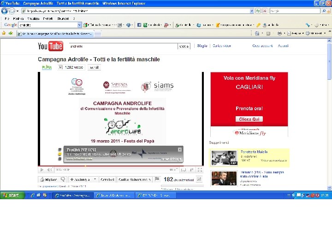This screenshot has width=332, height=249.
Task: Click the IE forward navigation button
Action: (x=12, y=11)
